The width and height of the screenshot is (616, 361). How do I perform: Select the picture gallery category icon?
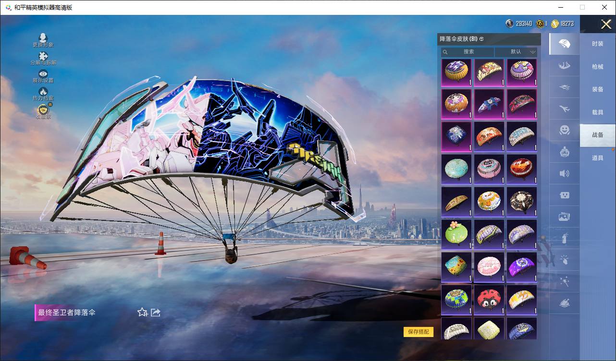pos(565,217)
